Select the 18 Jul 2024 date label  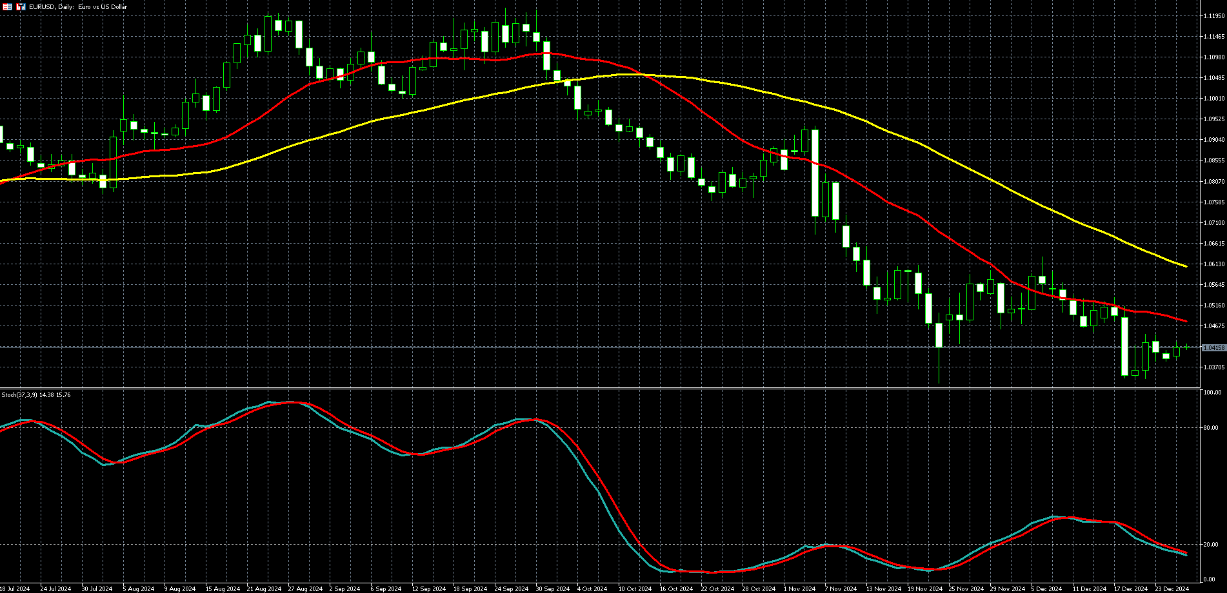(x=15, y=588)
